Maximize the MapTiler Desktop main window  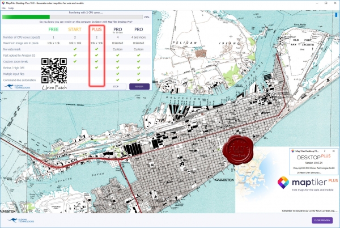coord(326,3)
